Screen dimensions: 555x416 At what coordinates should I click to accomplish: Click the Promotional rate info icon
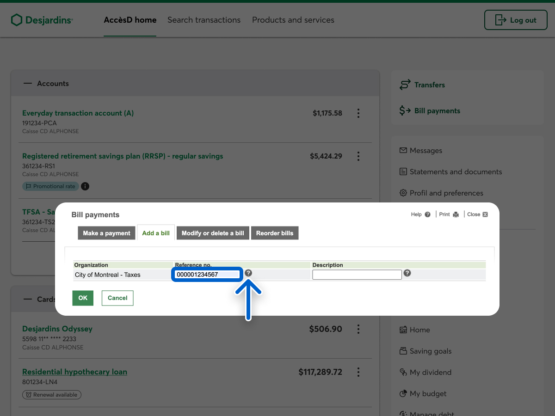tap(85, 186)
